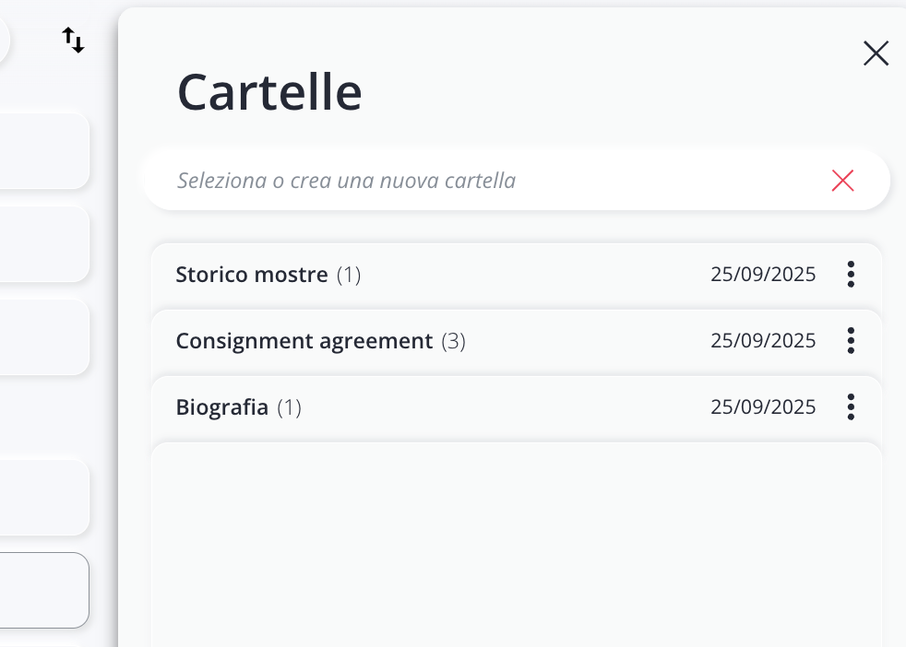Choose the Biografia folder

click(x=221, y=407)
